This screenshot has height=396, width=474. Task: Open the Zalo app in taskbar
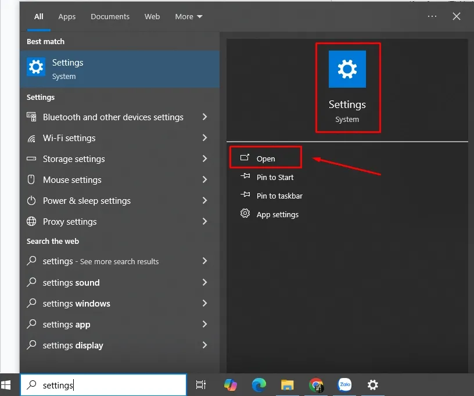click(x=344, y=384)
